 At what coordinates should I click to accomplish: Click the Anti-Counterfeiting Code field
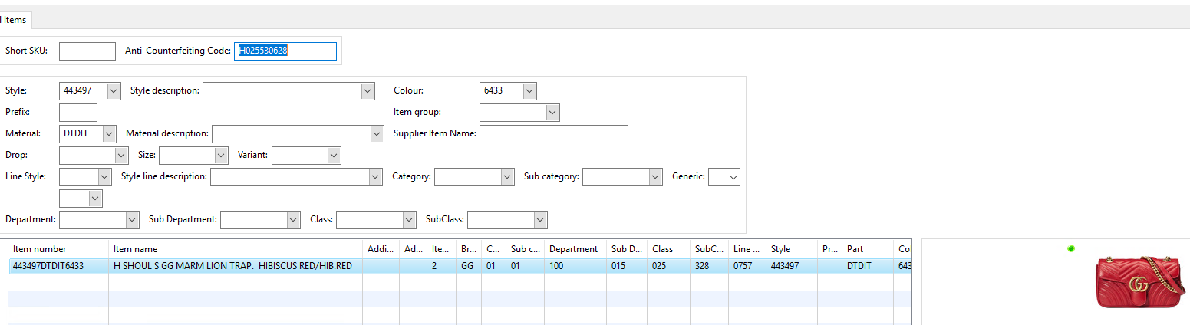(285, 51)
